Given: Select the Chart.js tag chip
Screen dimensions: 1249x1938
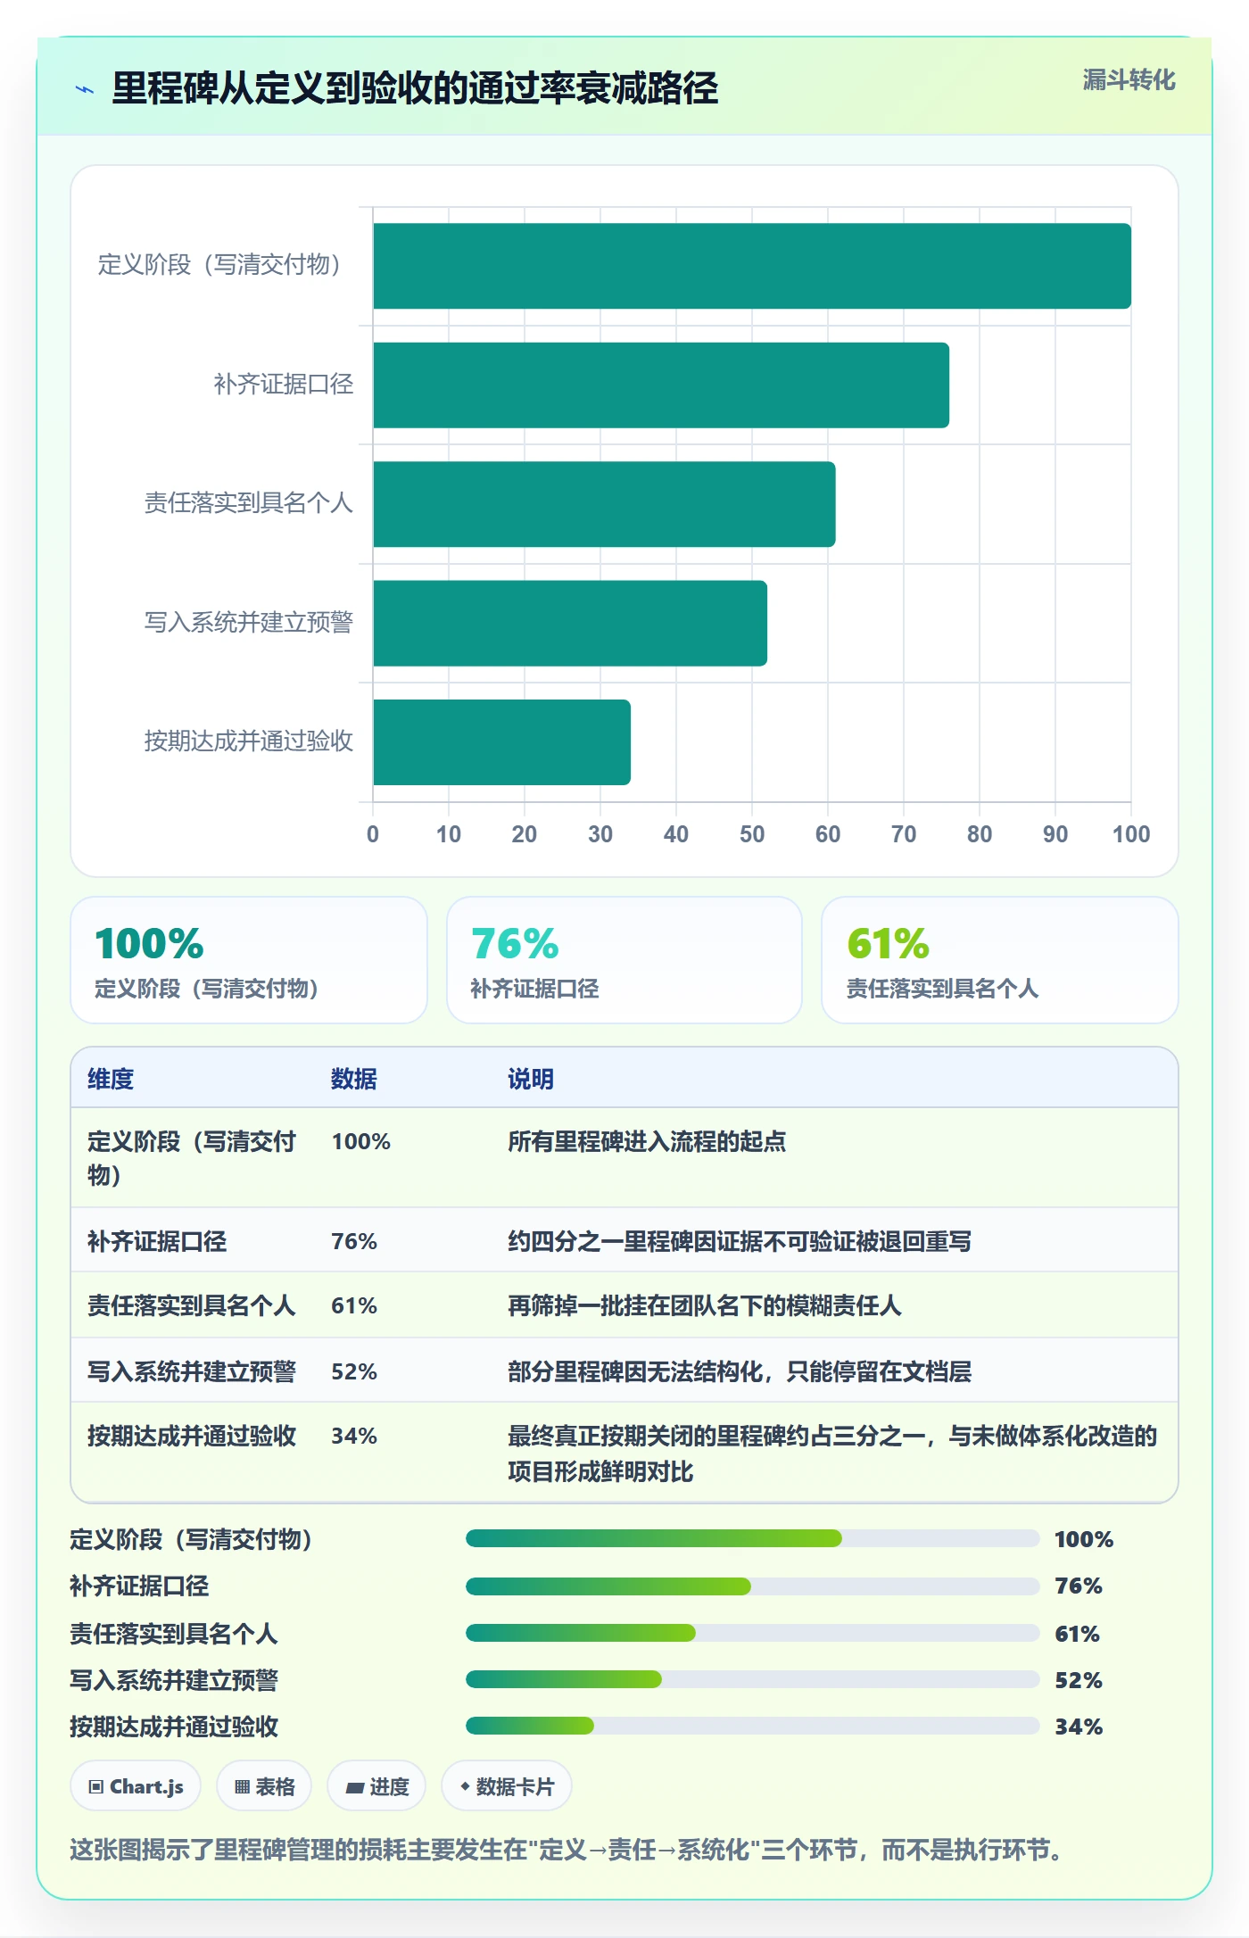Looking at the screenshot, I should pos(136,1786).
